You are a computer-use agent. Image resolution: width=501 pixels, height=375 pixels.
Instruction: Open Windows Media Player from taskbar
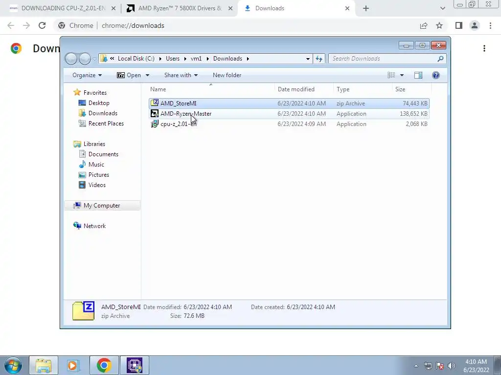click(x=72, y=365)
